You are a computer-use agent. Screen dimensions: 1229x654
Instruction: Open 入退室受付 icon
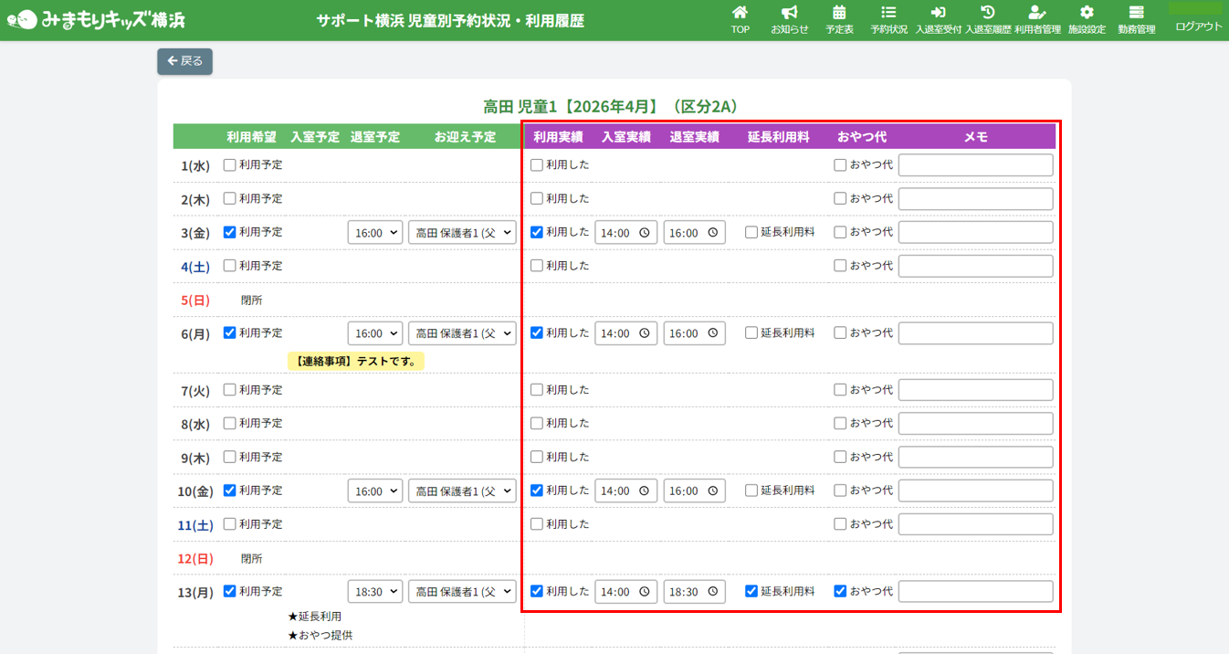[938, 19]
